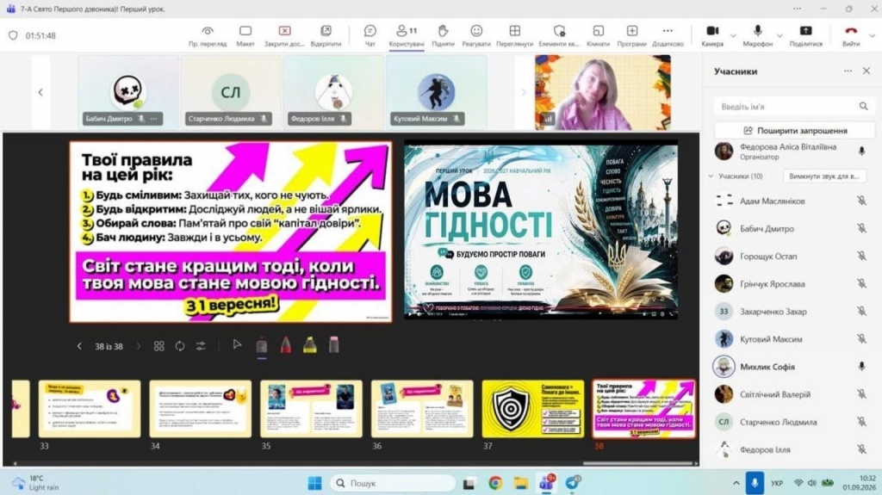Select the laser pointer tool
The height and width of the screenshot is (495, 882).
click(x=262, y=346)
